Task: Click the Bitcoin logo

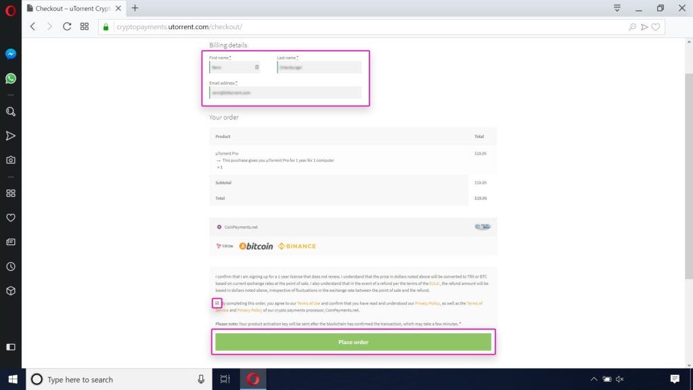Action: click(x=256, y=246)
